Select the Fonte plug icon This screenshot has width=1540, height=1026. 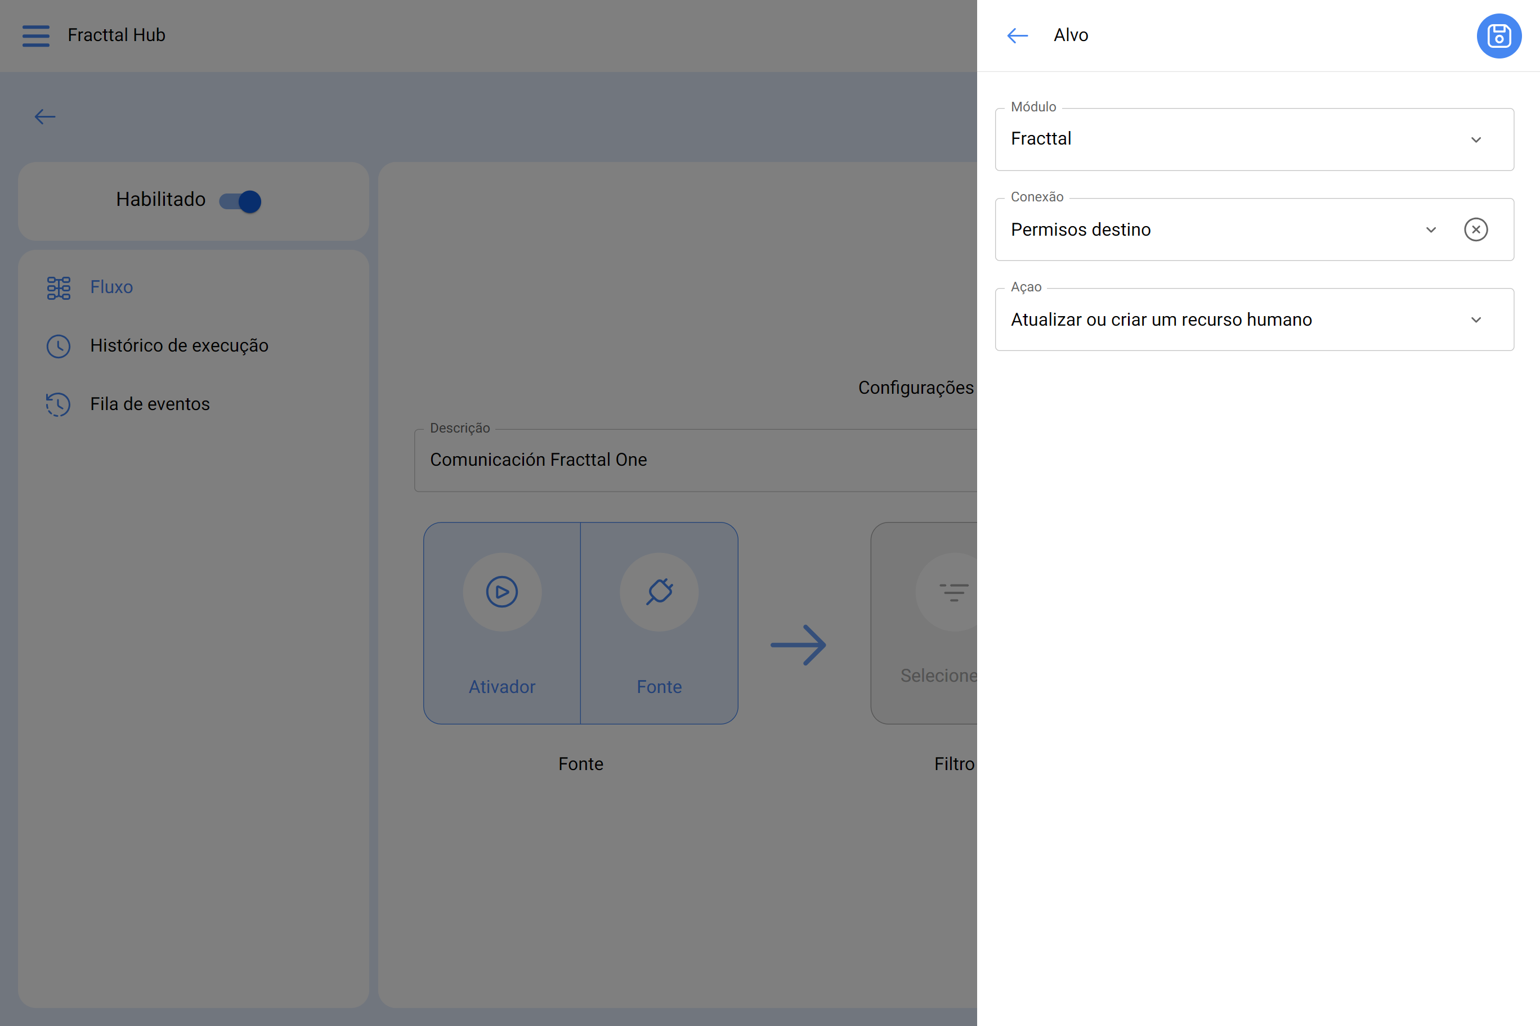[659, 592]
